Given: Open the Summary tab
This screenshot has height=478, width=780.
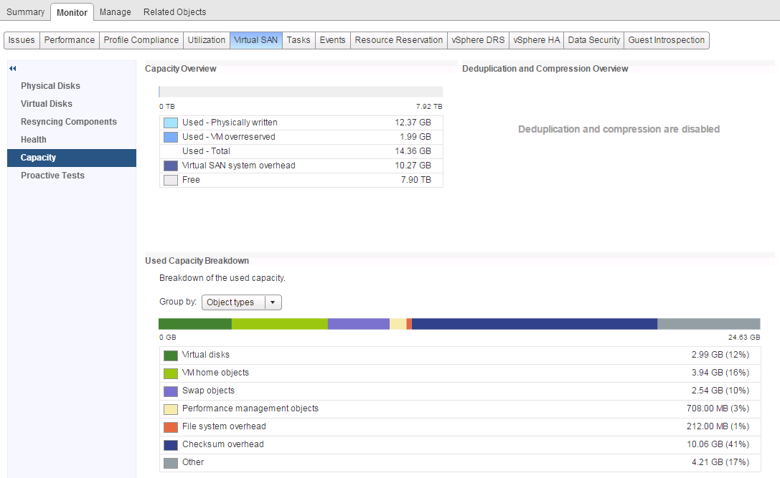Looking at the screenshot, I should click(x=25, y=12).
